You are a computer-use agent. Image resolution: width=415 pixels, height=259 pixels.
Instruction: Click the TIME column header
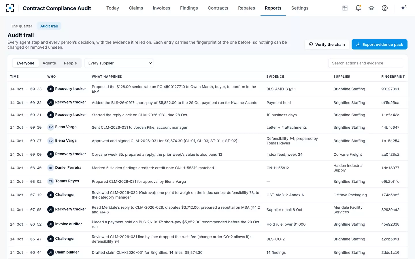click(x=14, y=77)
